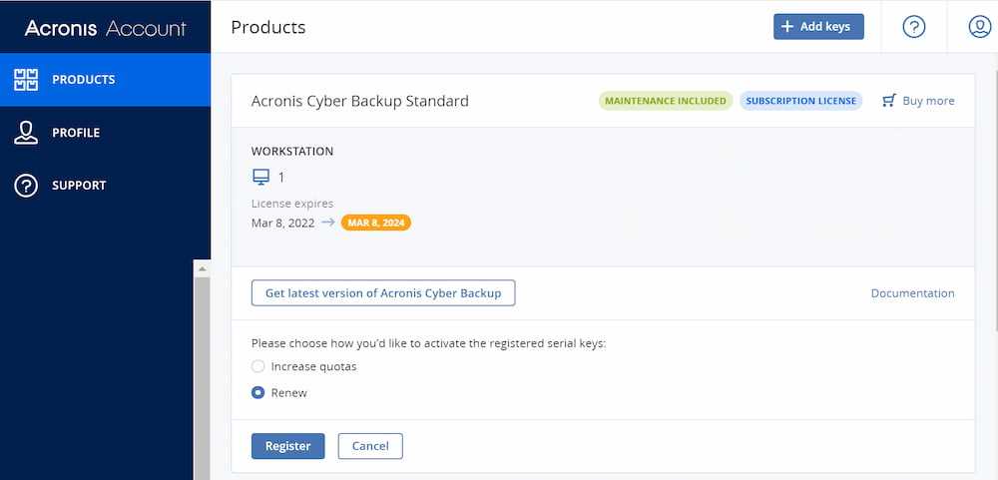The height and width of the screenshot is (480, 998).
Task: Click the Maintenance Included badge
Action: point(666,101)
